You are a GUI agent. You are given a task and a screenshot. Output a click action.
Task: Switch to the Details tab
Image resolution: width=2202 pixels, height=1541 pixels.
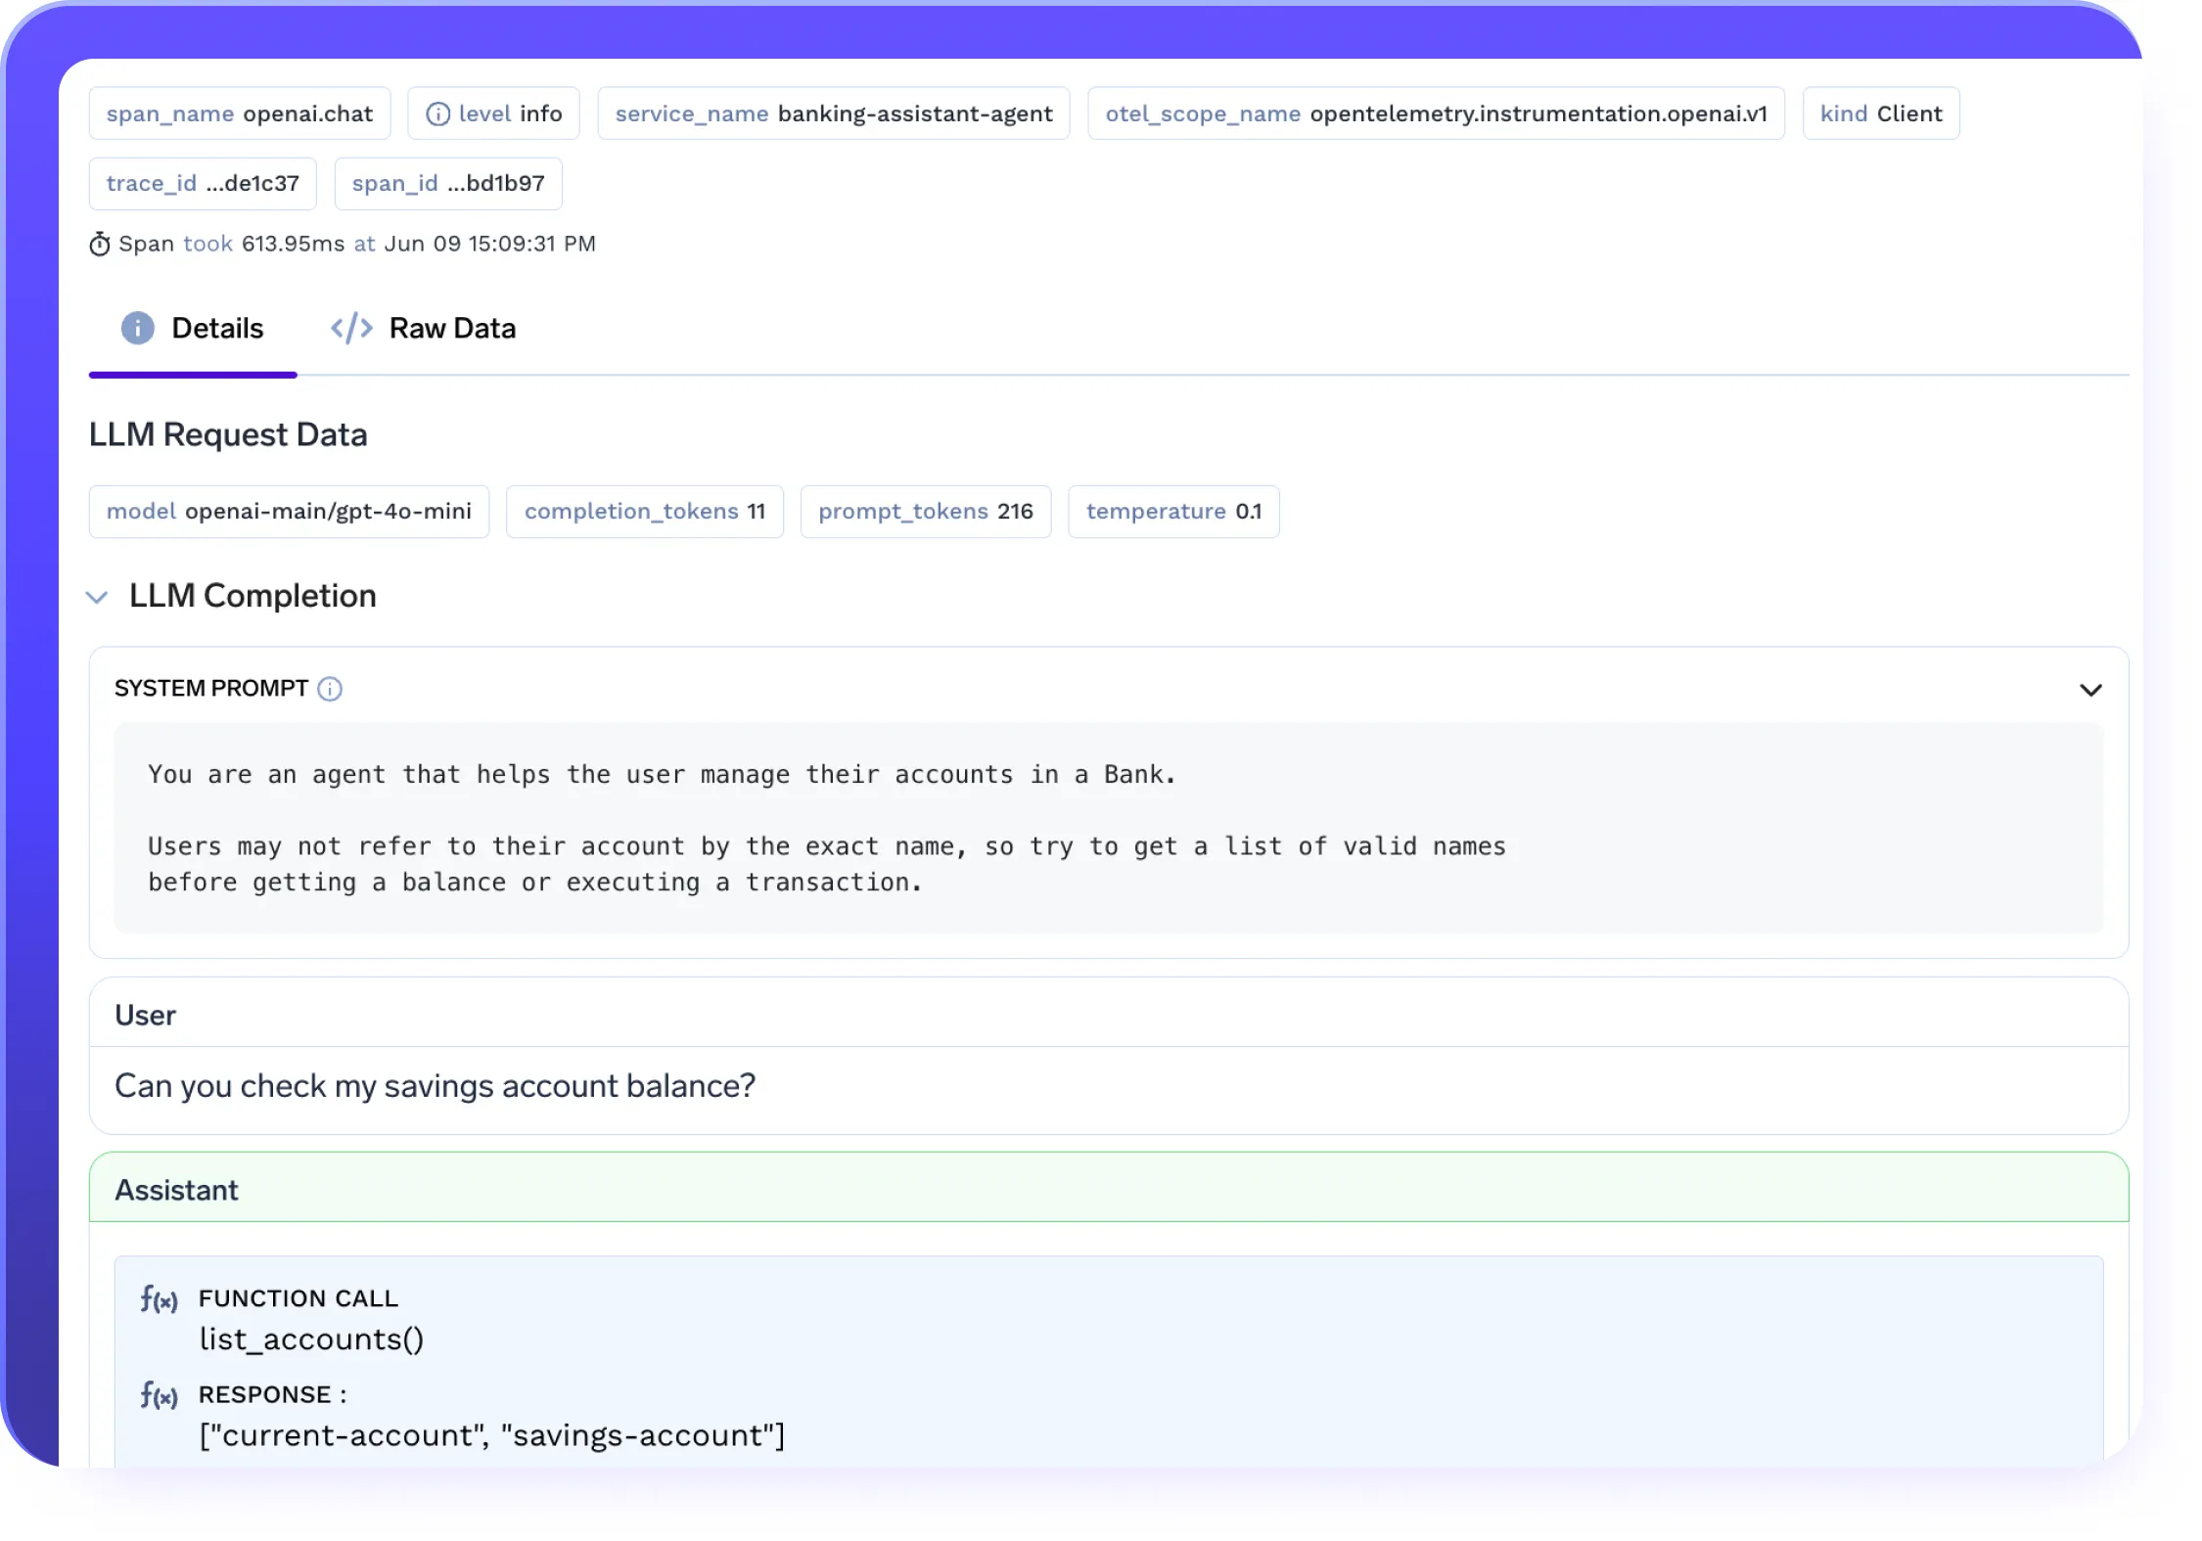point(193,329)
